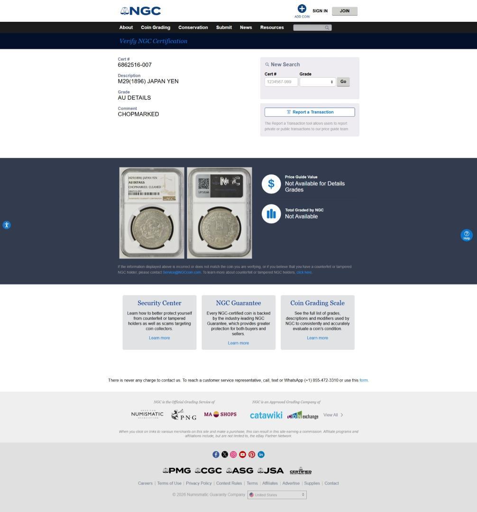Click the Join button
The width and height of the screenshot is (477, 512).
tap(344, 11)
